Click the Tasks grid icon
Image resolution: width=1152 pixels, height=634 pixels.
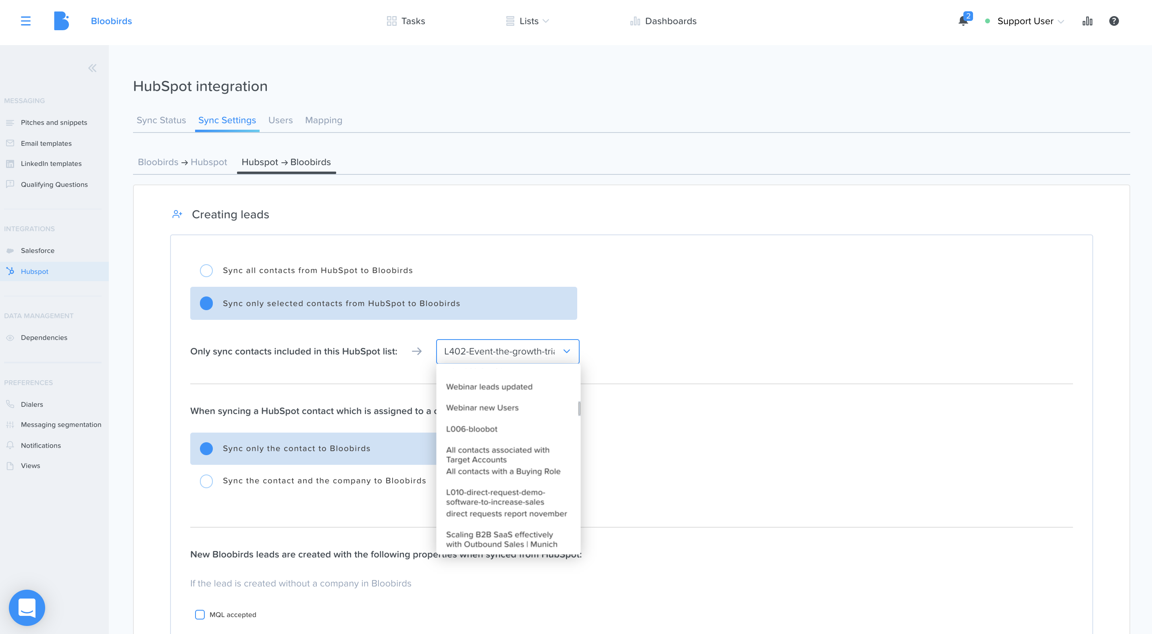point(391,21)
